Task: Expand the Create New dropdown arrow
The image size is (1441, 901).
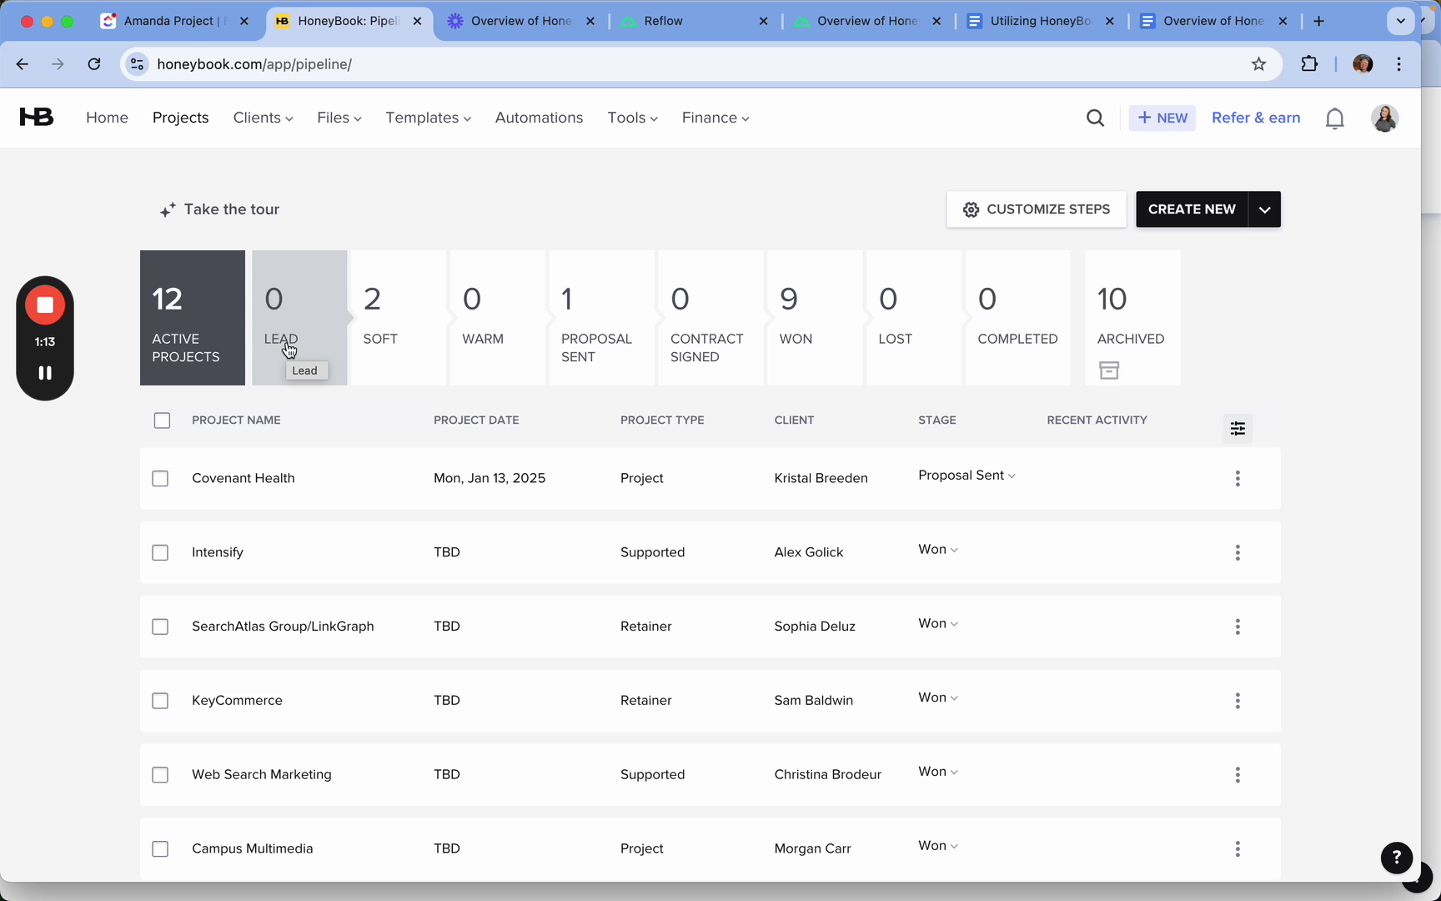Action: click(1264, 209)
